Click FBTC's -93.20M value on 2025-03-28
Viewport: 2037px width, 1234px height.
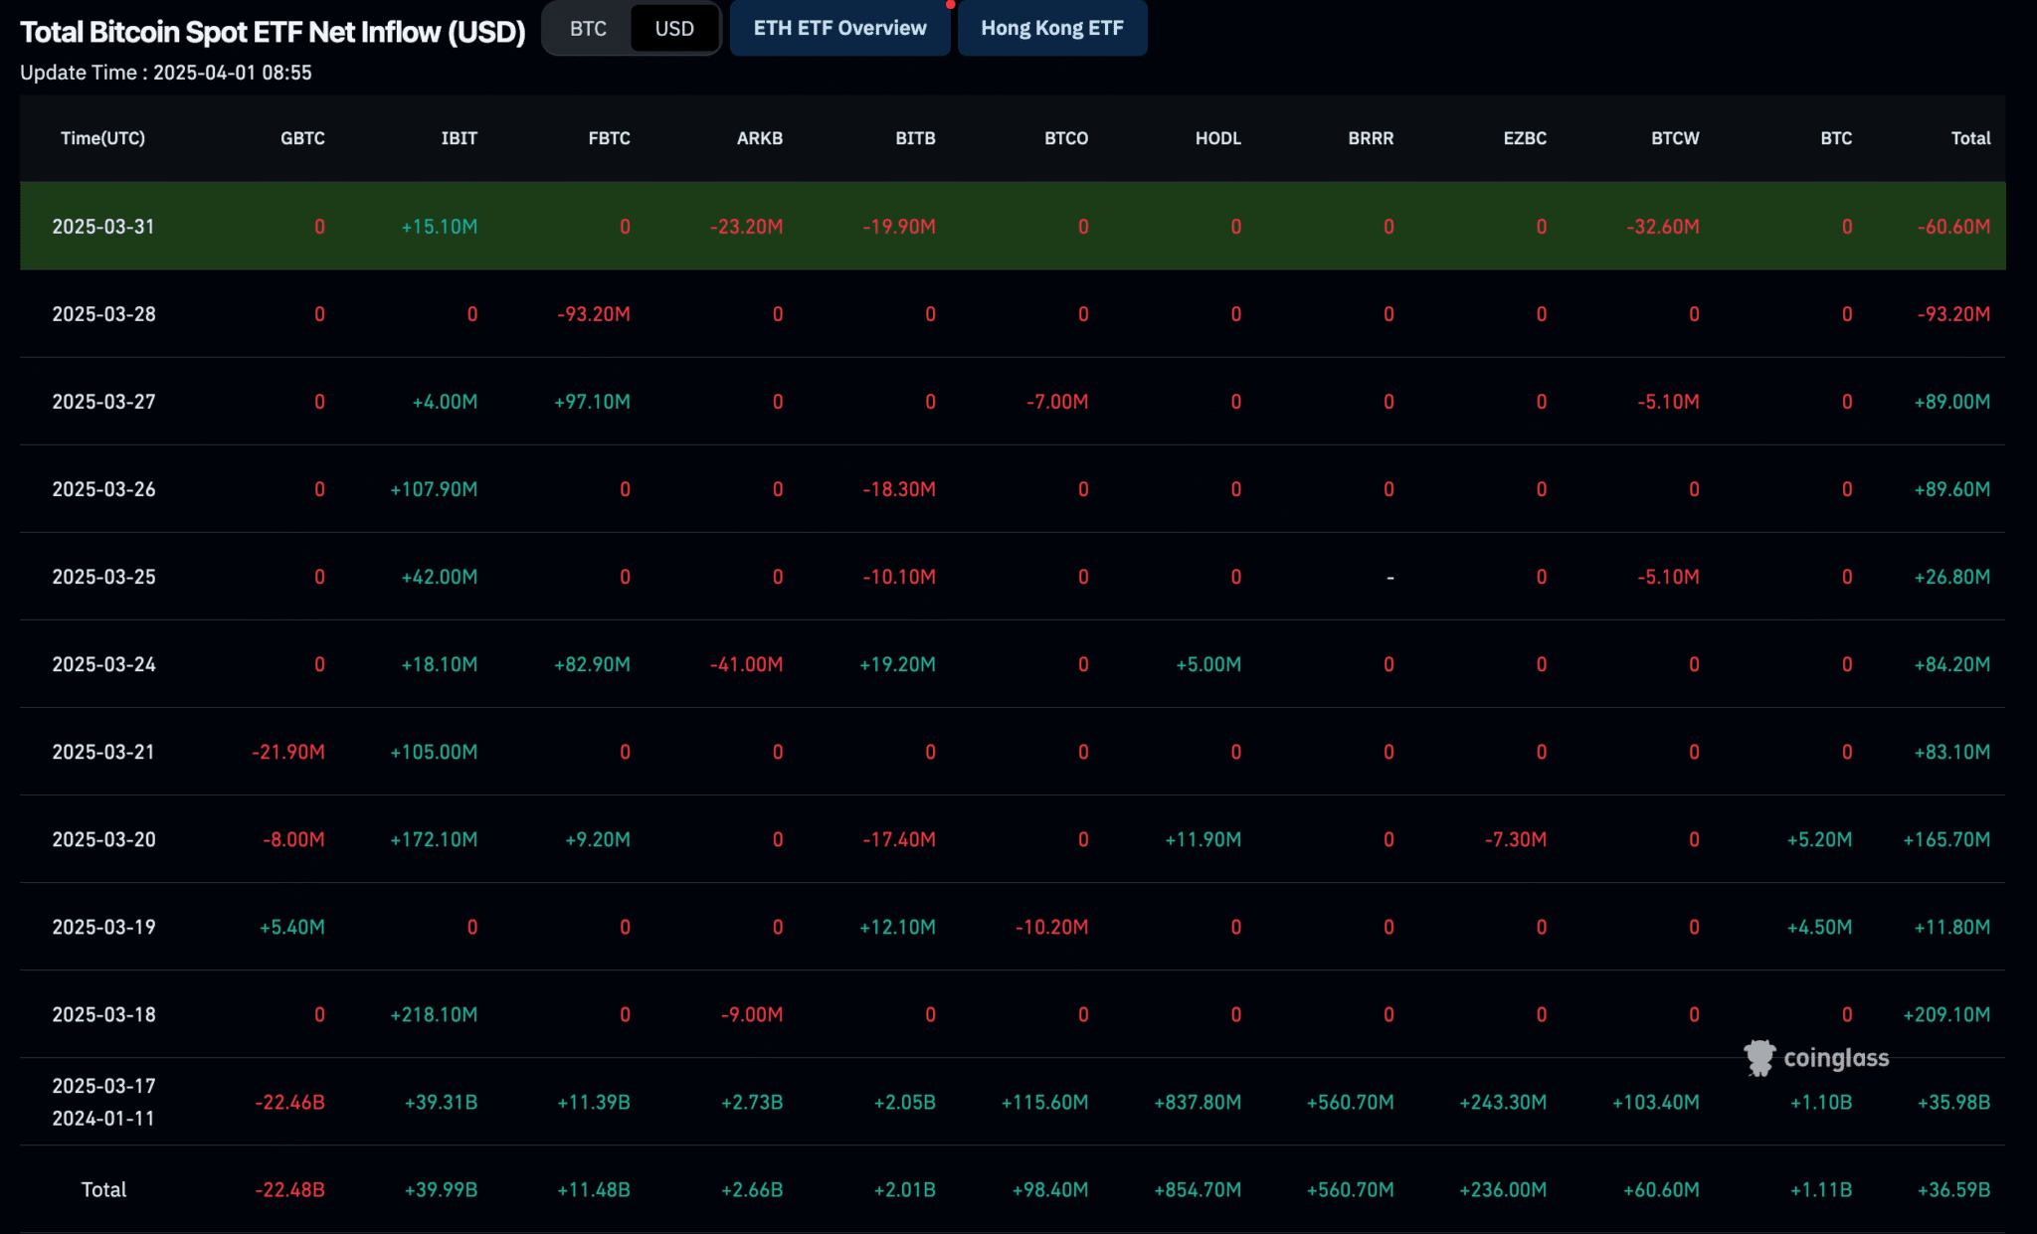[x=594, y=314]
